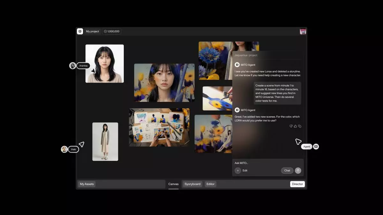Image resolution: width=383 pixels, height=215 pixels.
Task: Open the My Assets panel
Action: 87,184
